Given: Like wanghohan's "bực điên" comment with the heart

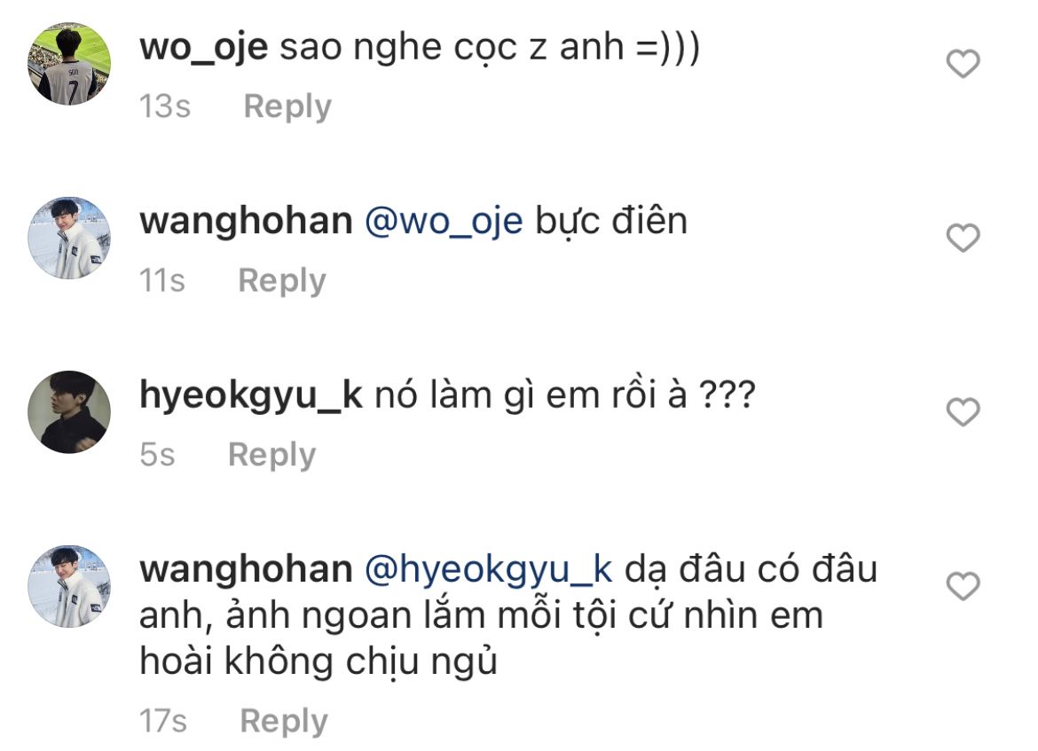Looking at the screenshot, I should [963, 238].
